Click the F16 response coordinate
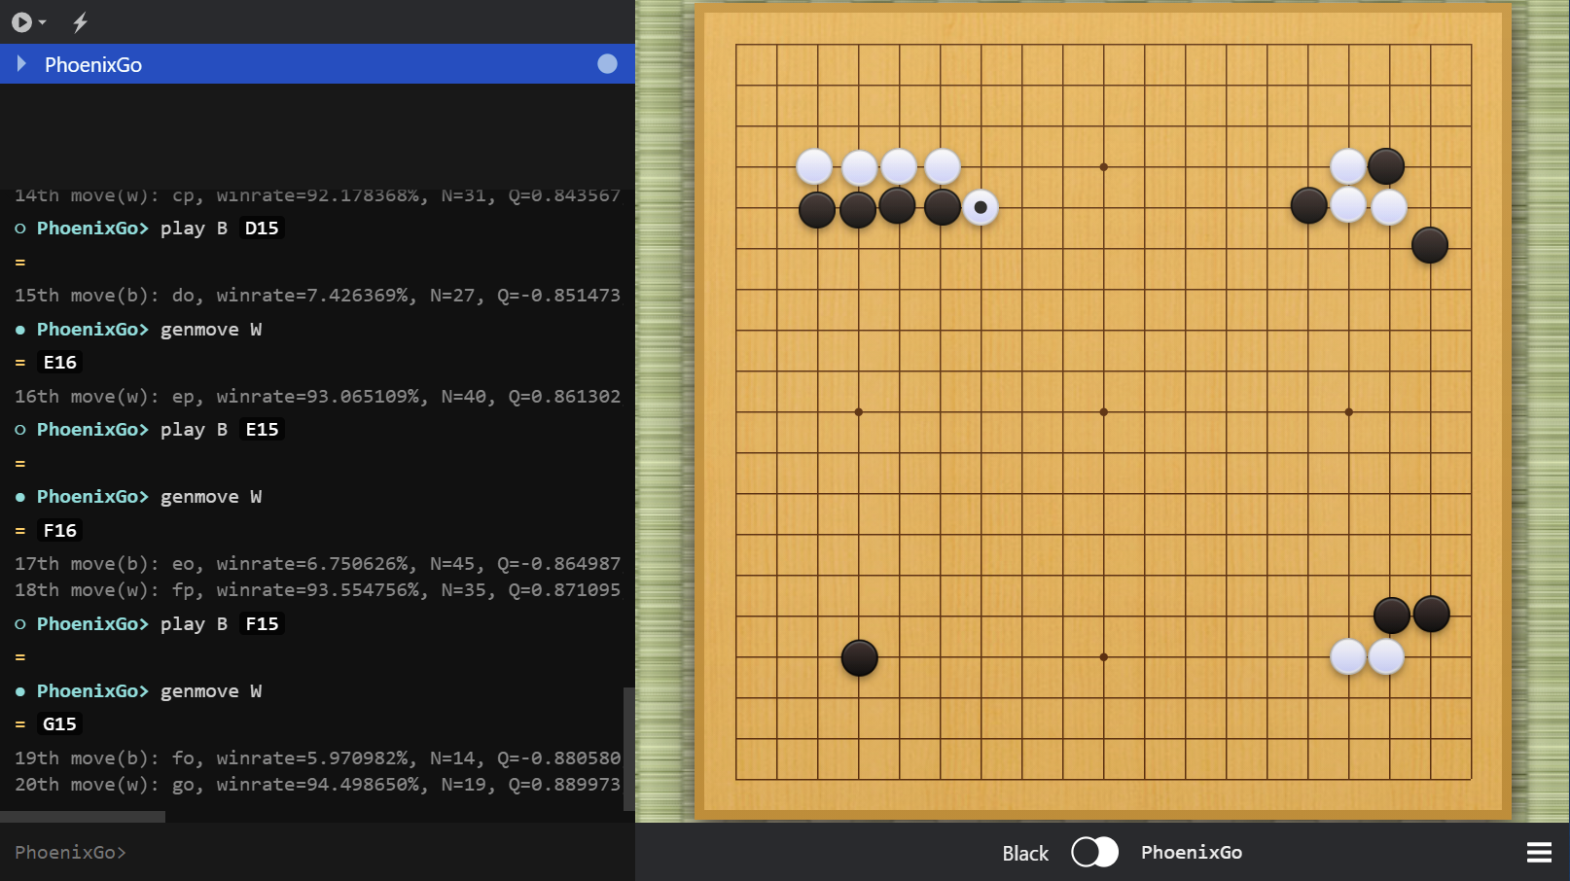Image resolution: width=1570 pixels, height=881 pixels. point(59,530)
